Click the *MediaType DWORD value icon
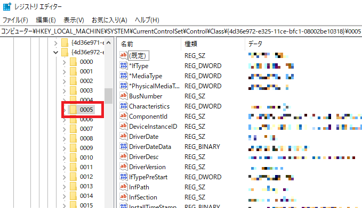Screen dimensions: 362x208 pos(124,76)
